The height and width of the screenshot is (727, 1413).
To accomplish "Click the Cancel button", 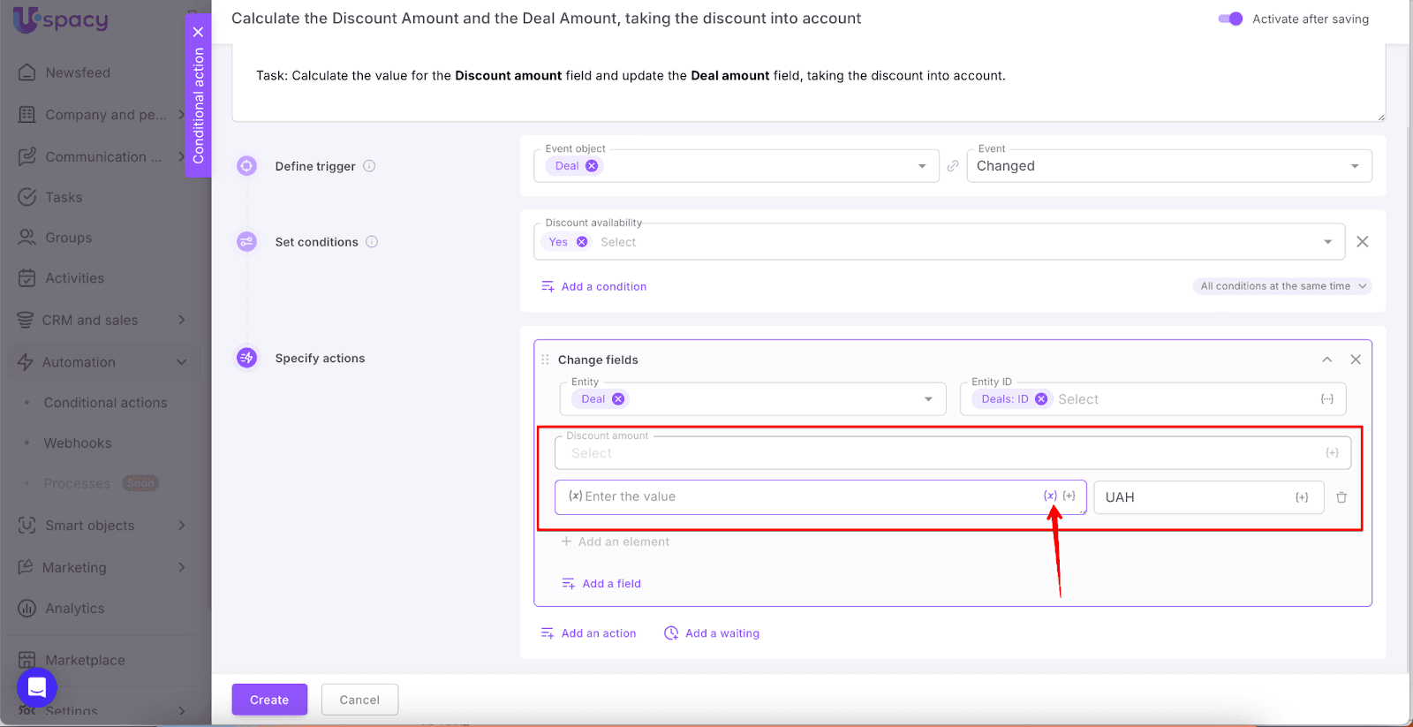I will [359, 700].
